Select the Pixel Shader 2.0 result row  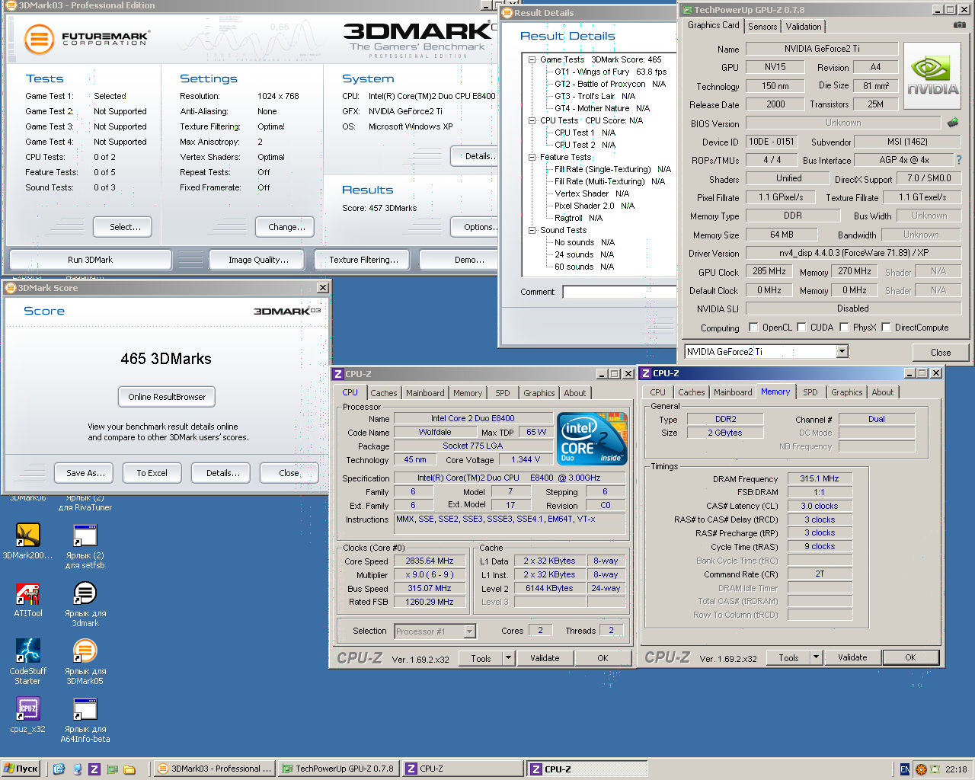[594, 206]
